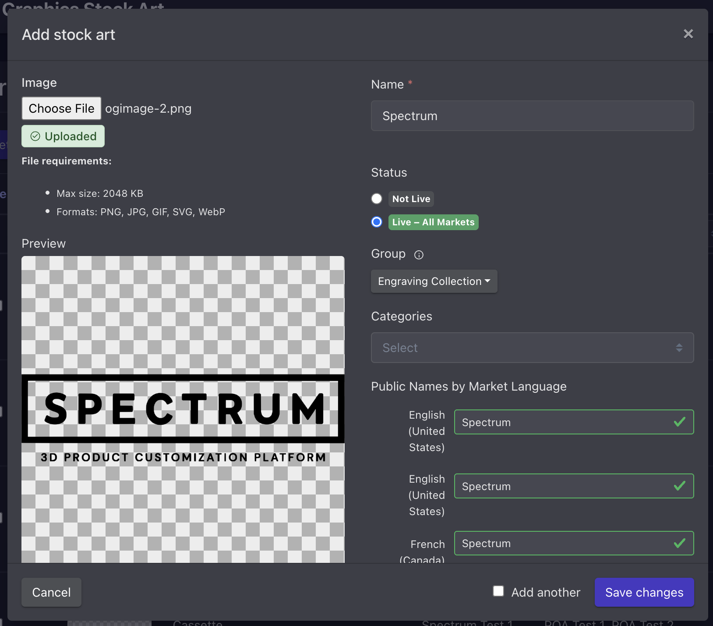This screenshot has height=626, width=713.
Task: Click the first English (United States) name field
Action: tap(574, 422)
